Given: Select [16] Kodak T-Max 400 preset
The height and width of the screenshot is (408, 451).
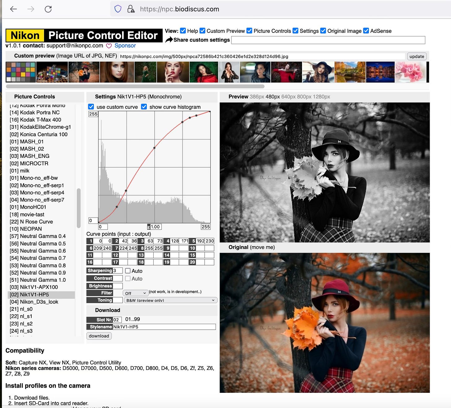Looking at the screenshot, I should coord(35,120).
